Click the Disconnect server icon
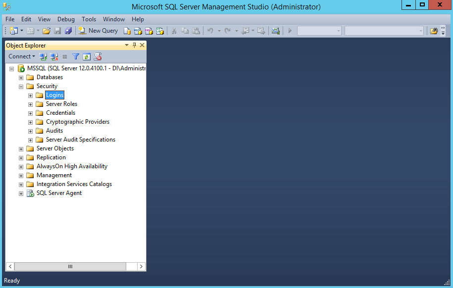 tap(54, 56)
